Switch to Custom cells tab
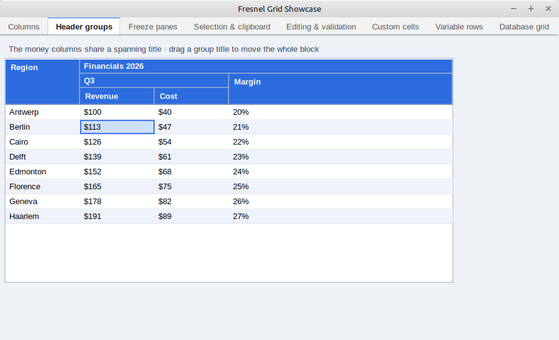 [x=396, y=27]
